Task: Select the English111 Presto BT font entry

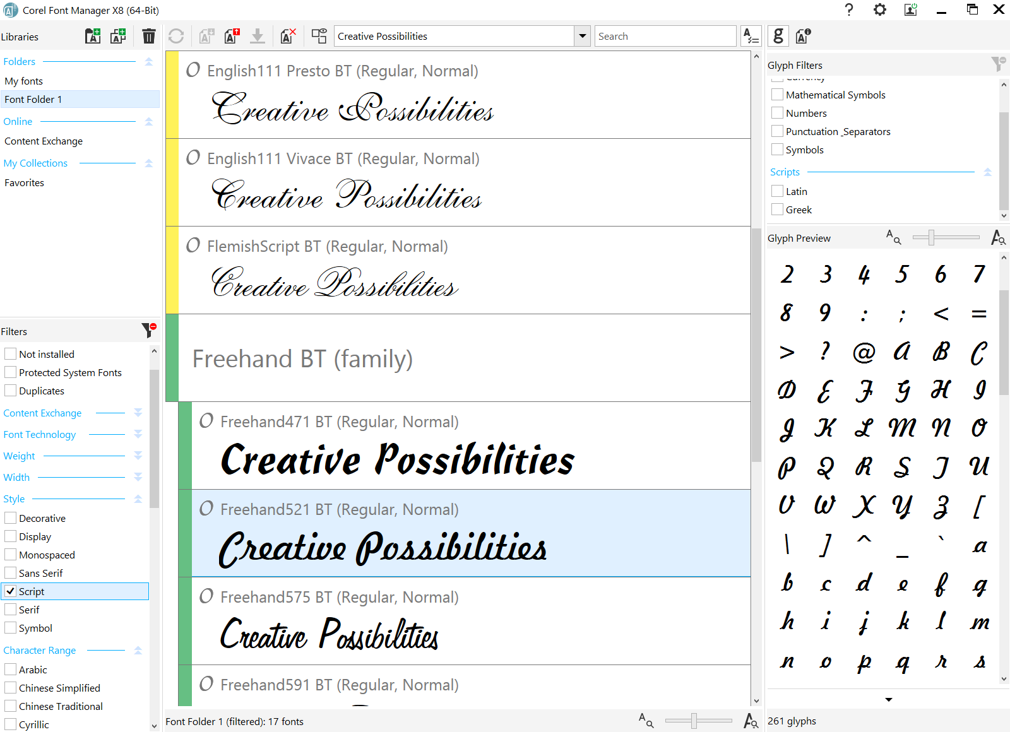Action: point(458,95)
